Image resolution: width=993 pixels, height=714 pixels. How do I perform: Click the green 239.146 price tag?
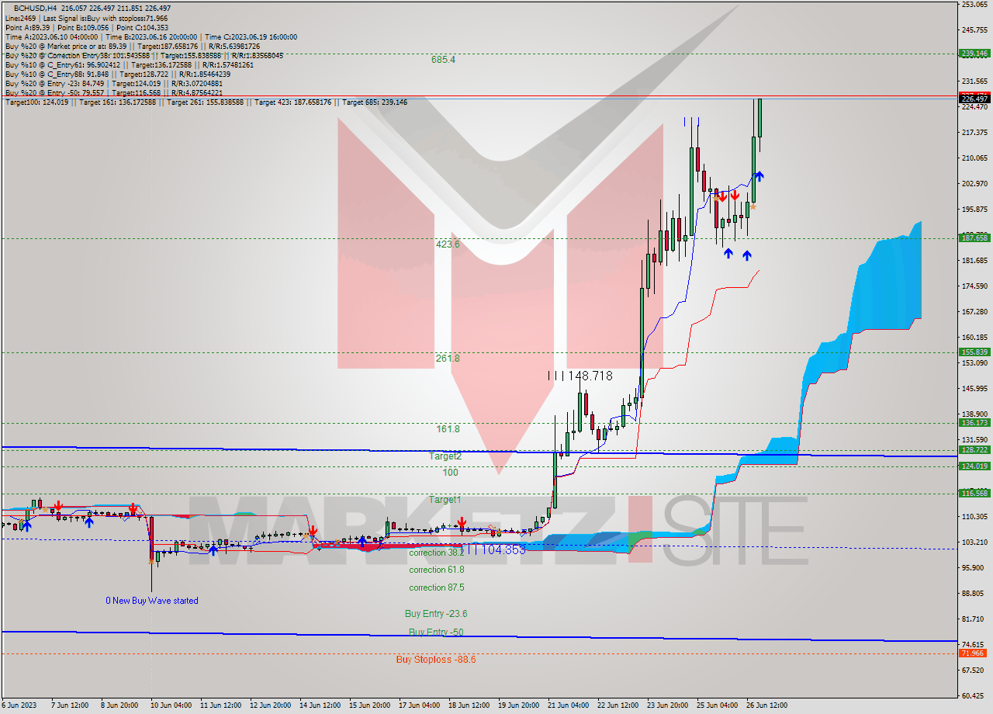(974, 54)
